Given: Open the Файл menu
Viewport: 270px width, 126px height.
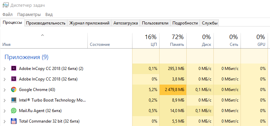Looking at the screenshot, I should [x=7, y=15].
